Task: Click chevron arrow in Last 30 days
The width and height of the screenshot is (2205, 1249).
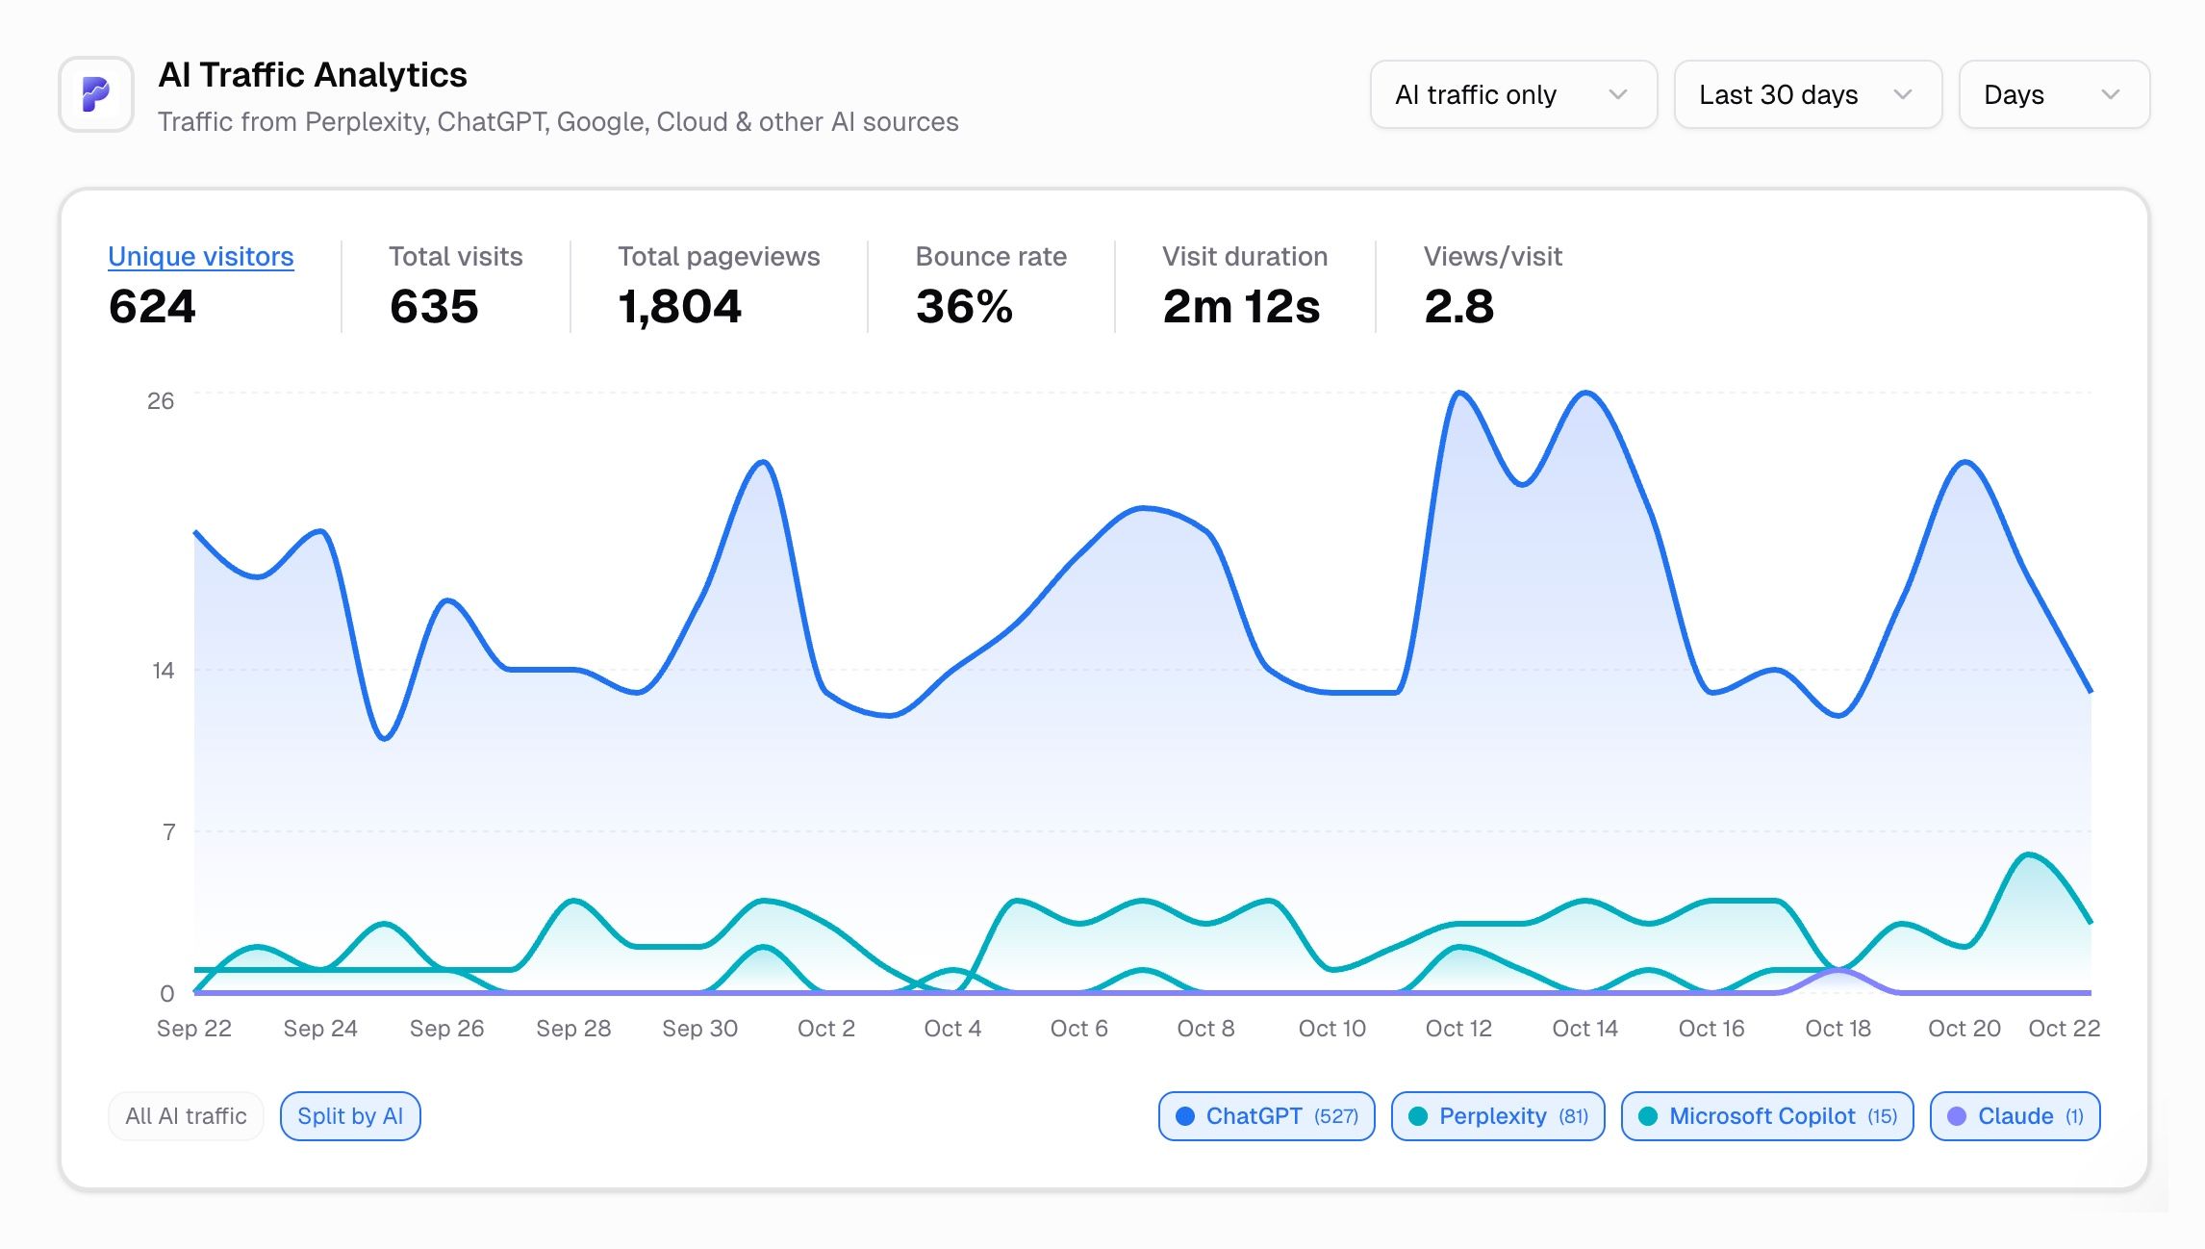Action: click(1902, 94)
